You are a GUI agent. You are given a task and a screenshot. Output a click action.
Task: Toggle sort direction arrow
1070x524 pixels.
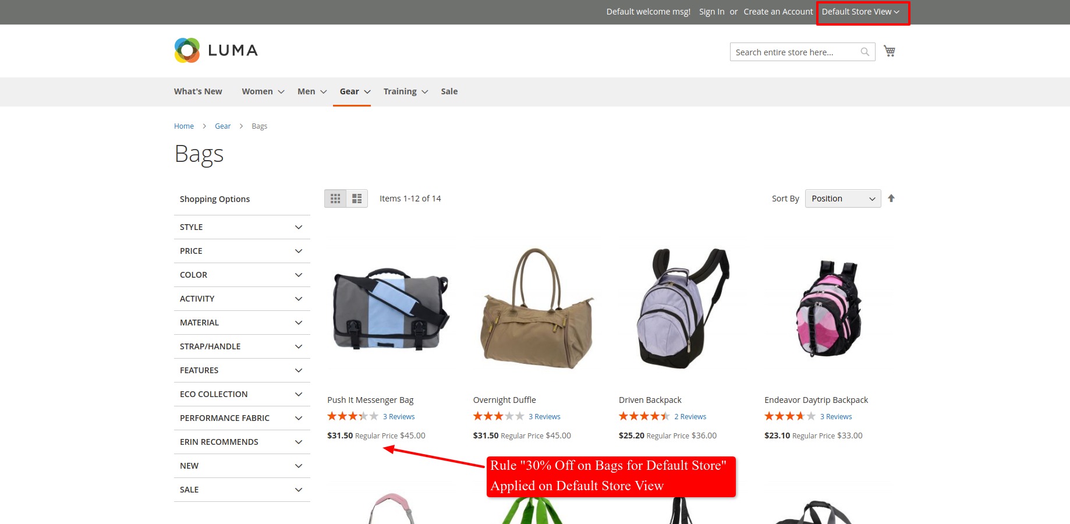coord(891,199)
